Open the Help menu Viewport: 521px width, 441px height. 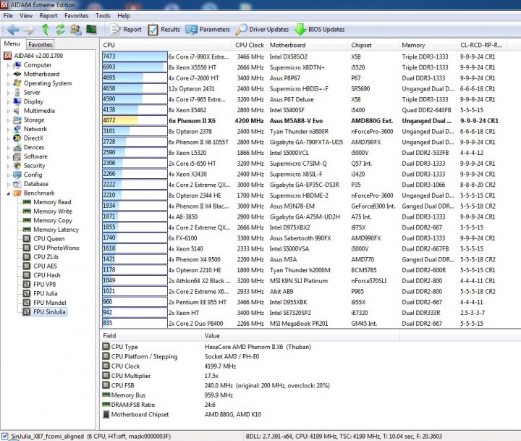coord(124,16)
